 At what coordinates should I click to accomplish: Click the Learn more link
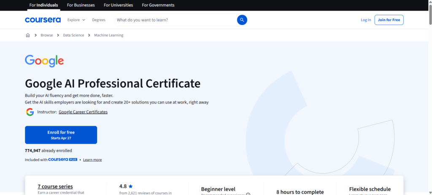92,160
